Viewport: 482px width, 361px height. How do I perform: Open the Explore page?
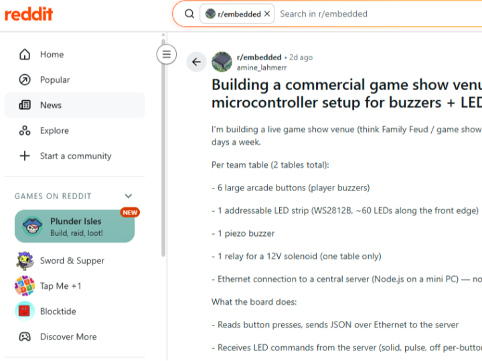pos(54,131)
